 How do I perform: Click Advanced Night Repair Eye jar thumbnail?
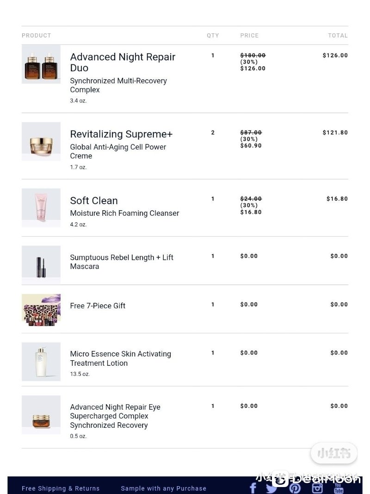click(41, 415)
